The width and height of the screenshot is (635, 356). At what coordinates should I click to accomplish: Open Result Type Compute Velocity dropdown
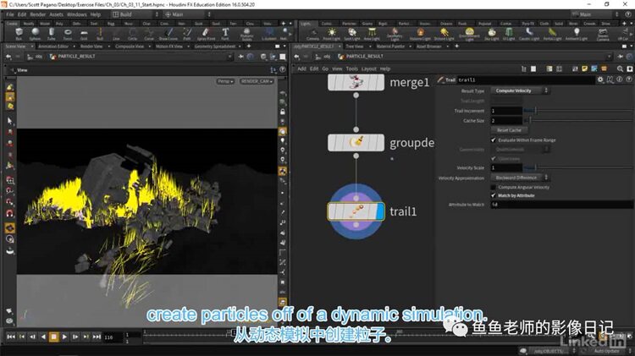click(521, 90)
